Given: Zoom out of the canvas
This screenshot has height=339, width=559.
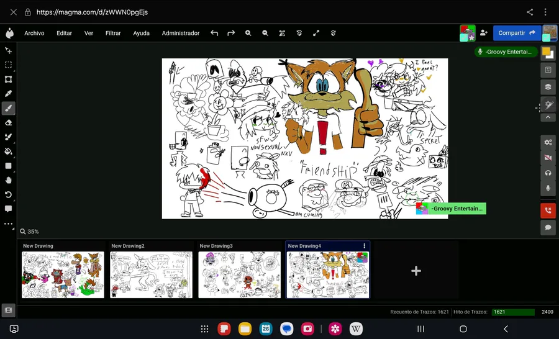Looking at the screenshot, I should pos(265,33).
